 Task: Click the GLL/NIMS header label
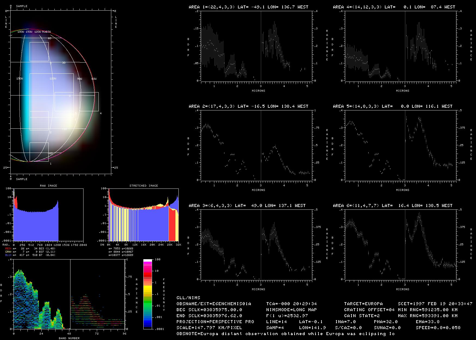point(188,298)
